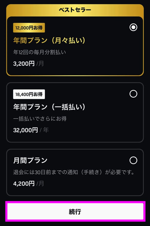Click the 12,000円お得 discount badge
This screenshot has height=226, width=150.
pos(29,27)
